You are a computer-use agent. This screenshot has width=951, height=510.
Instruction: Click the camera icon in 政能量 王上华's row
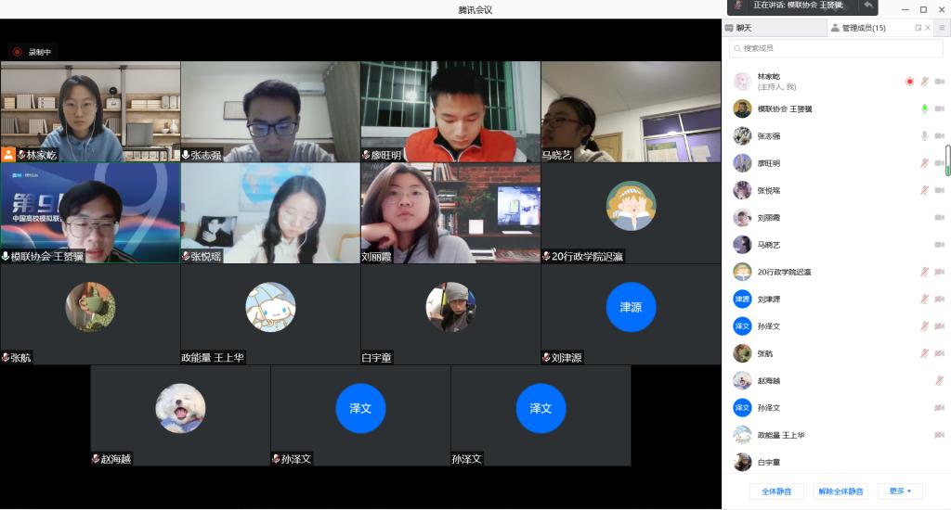[939, 435]
